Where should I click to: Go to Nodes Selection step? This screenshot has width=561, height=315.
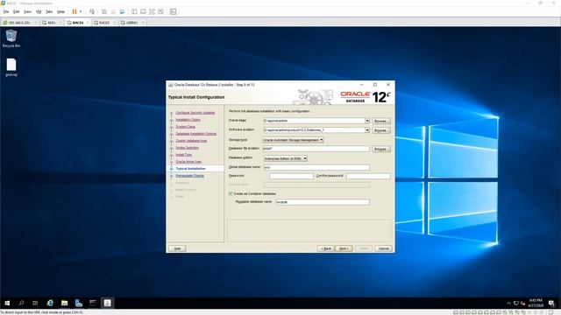187,148
